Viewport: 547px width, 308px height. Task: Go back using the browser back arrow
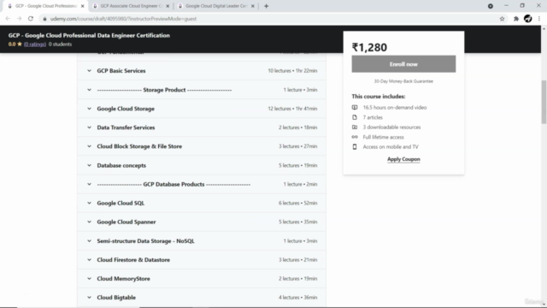pyautogui.click(x=8, y=19)
